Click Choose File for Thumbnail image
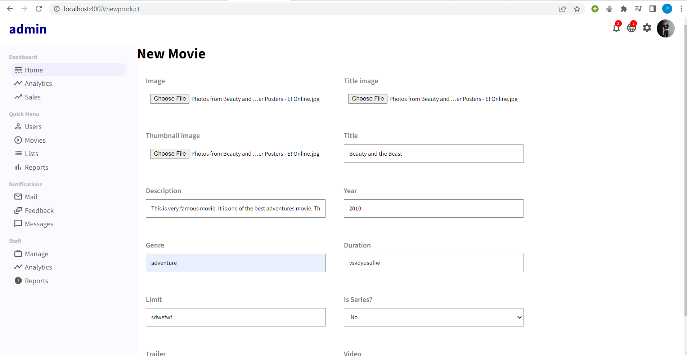This screenshot has height=356, width=687. pos(169,153)
